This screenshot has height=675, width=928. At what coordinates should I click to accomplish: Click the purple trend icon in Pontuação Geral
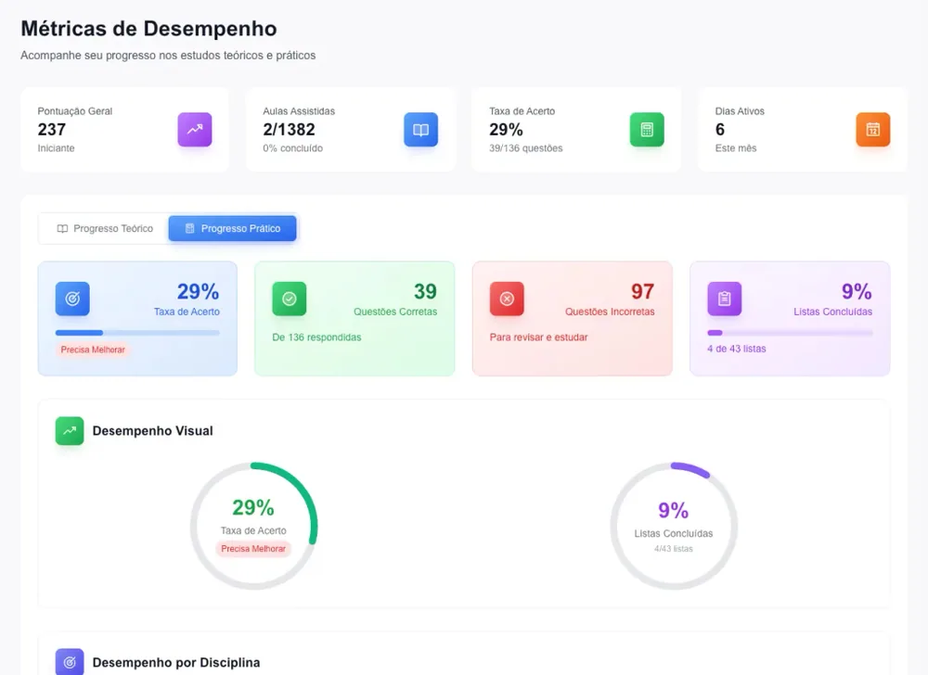195,130
